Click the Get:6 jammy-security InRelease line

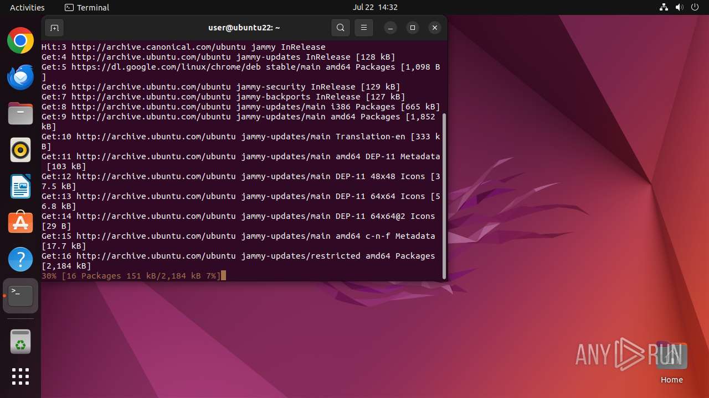(x=221, y=87)
